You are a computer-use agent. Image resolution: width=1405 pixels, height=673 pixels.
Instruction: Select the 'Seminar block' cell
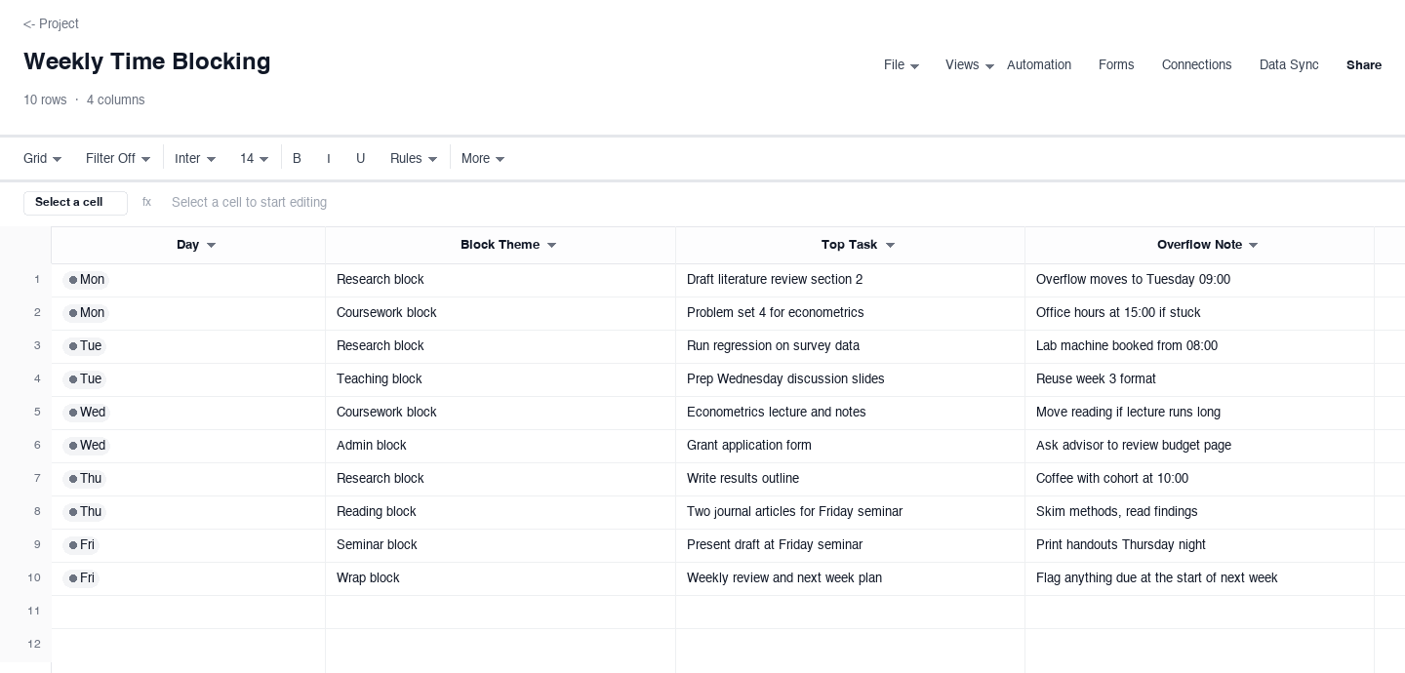pyautogui.click(x=501, y=545)
